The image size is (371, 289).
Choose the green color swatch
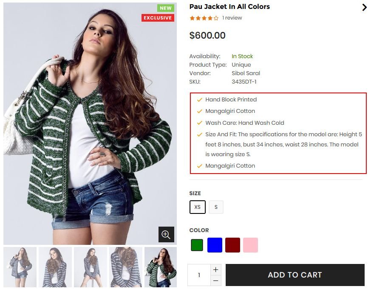(x=197, y=245)
